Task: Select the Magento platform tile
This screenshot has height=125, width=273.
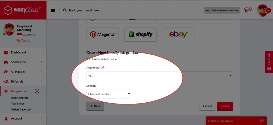Action: (x=102, y=34)
